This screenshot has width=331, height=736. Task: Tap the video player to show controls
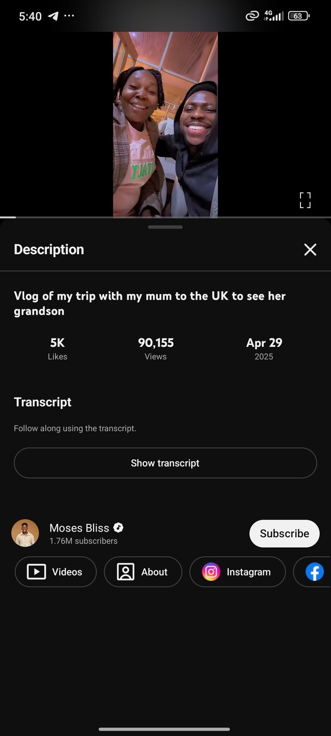(165, 124)
